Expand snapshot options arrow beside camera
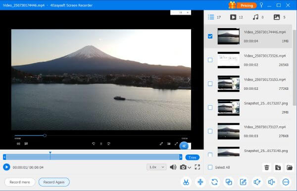The width and height of the screenshot is (297, 191). (x=190, y=167)
